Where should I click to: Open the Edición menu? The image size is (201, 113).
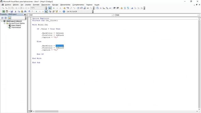pyautogui.click(x=16, y=5)
